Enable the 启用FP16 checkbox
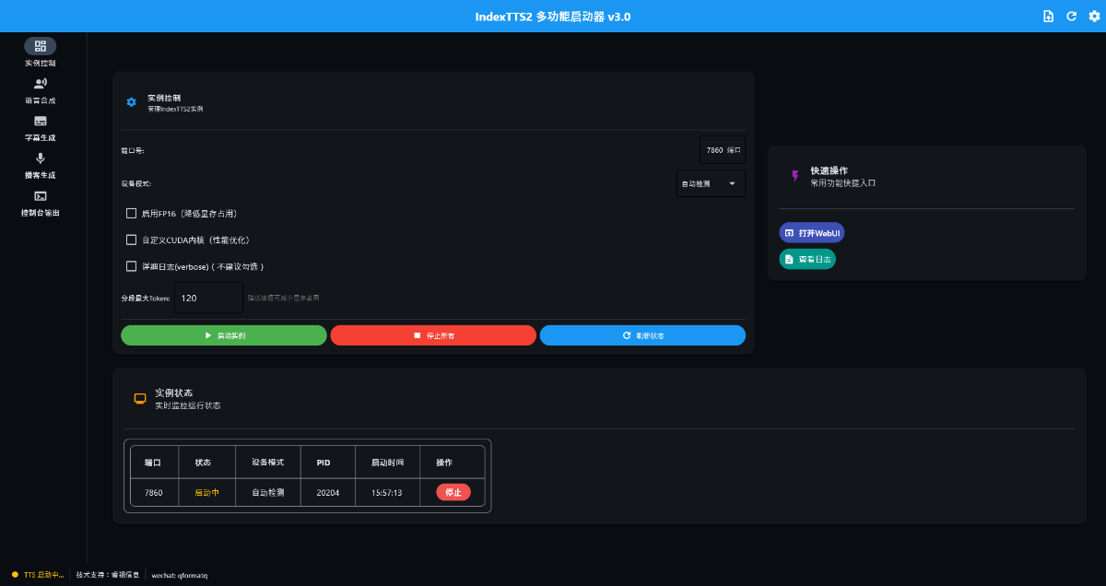This screenshot has height=586, width=1106. 131,213
